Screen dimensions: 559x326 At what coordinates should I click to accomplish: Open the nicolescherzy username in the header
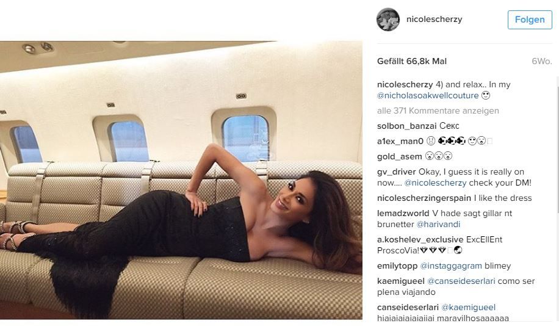(x=435, y=20)
